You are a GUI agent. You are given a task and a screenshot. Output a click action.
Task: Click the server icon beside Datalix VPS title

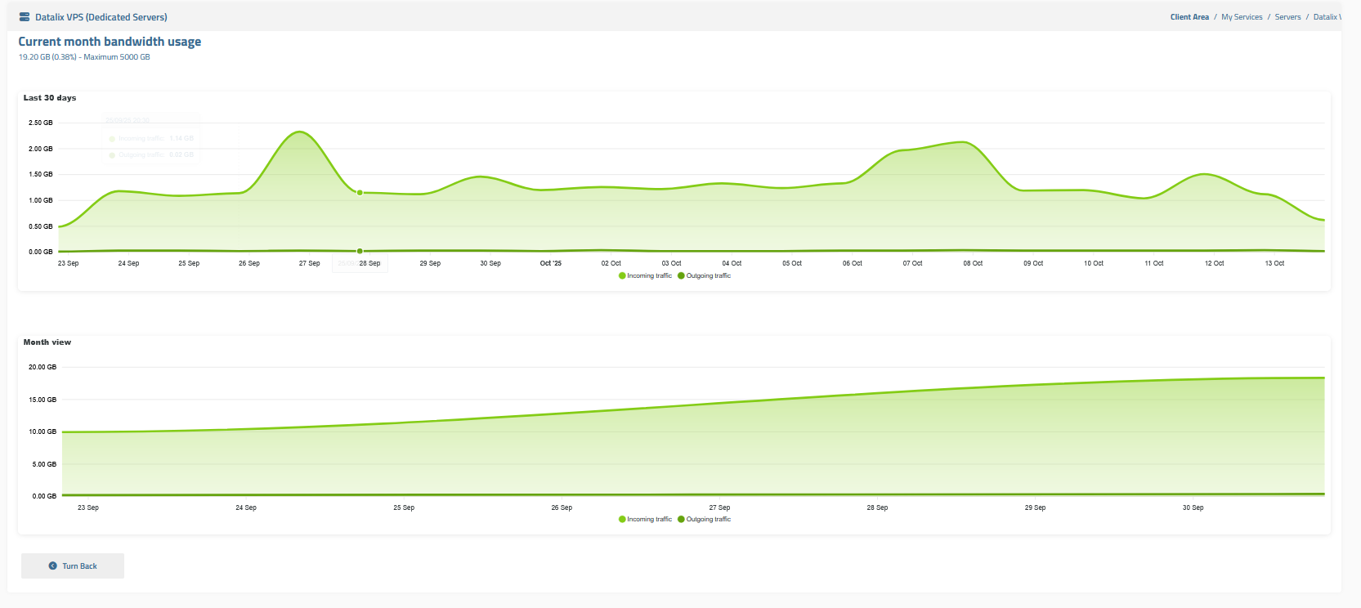tap(25, 17)
